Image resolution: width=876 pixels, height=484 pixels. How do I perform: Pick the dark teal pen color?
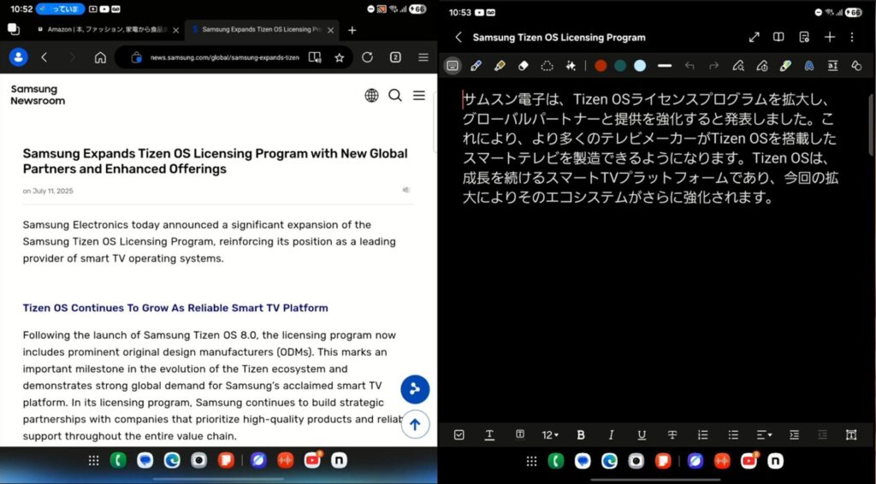[x=620, y=66]
